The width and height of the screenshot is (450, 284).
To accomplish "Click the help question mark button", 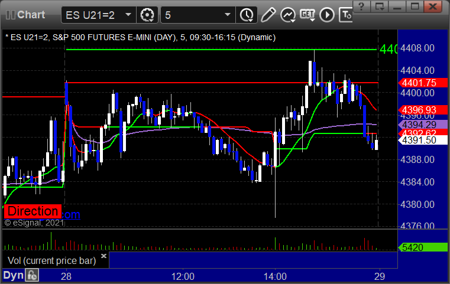I will [362, 6].
